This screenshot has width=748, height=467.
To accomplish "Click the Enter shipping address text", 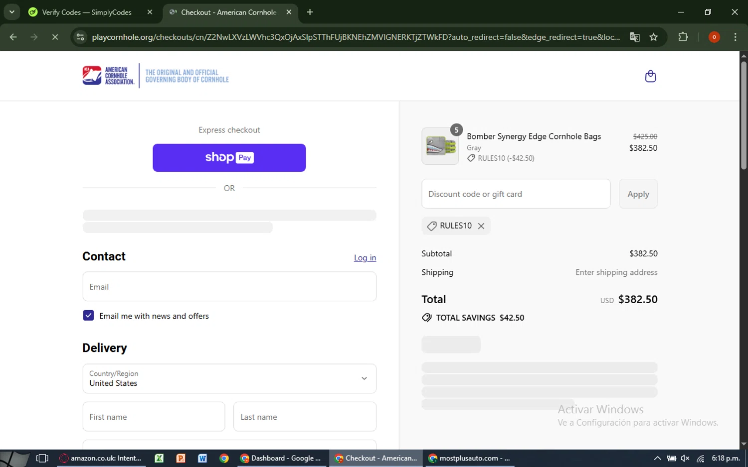I will [616, 272].
